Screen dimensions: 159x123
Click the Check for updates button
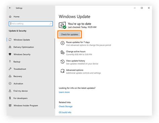69,35
